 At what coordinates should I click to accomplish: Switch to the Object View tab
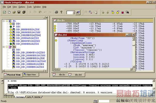[x=31, y=75]
